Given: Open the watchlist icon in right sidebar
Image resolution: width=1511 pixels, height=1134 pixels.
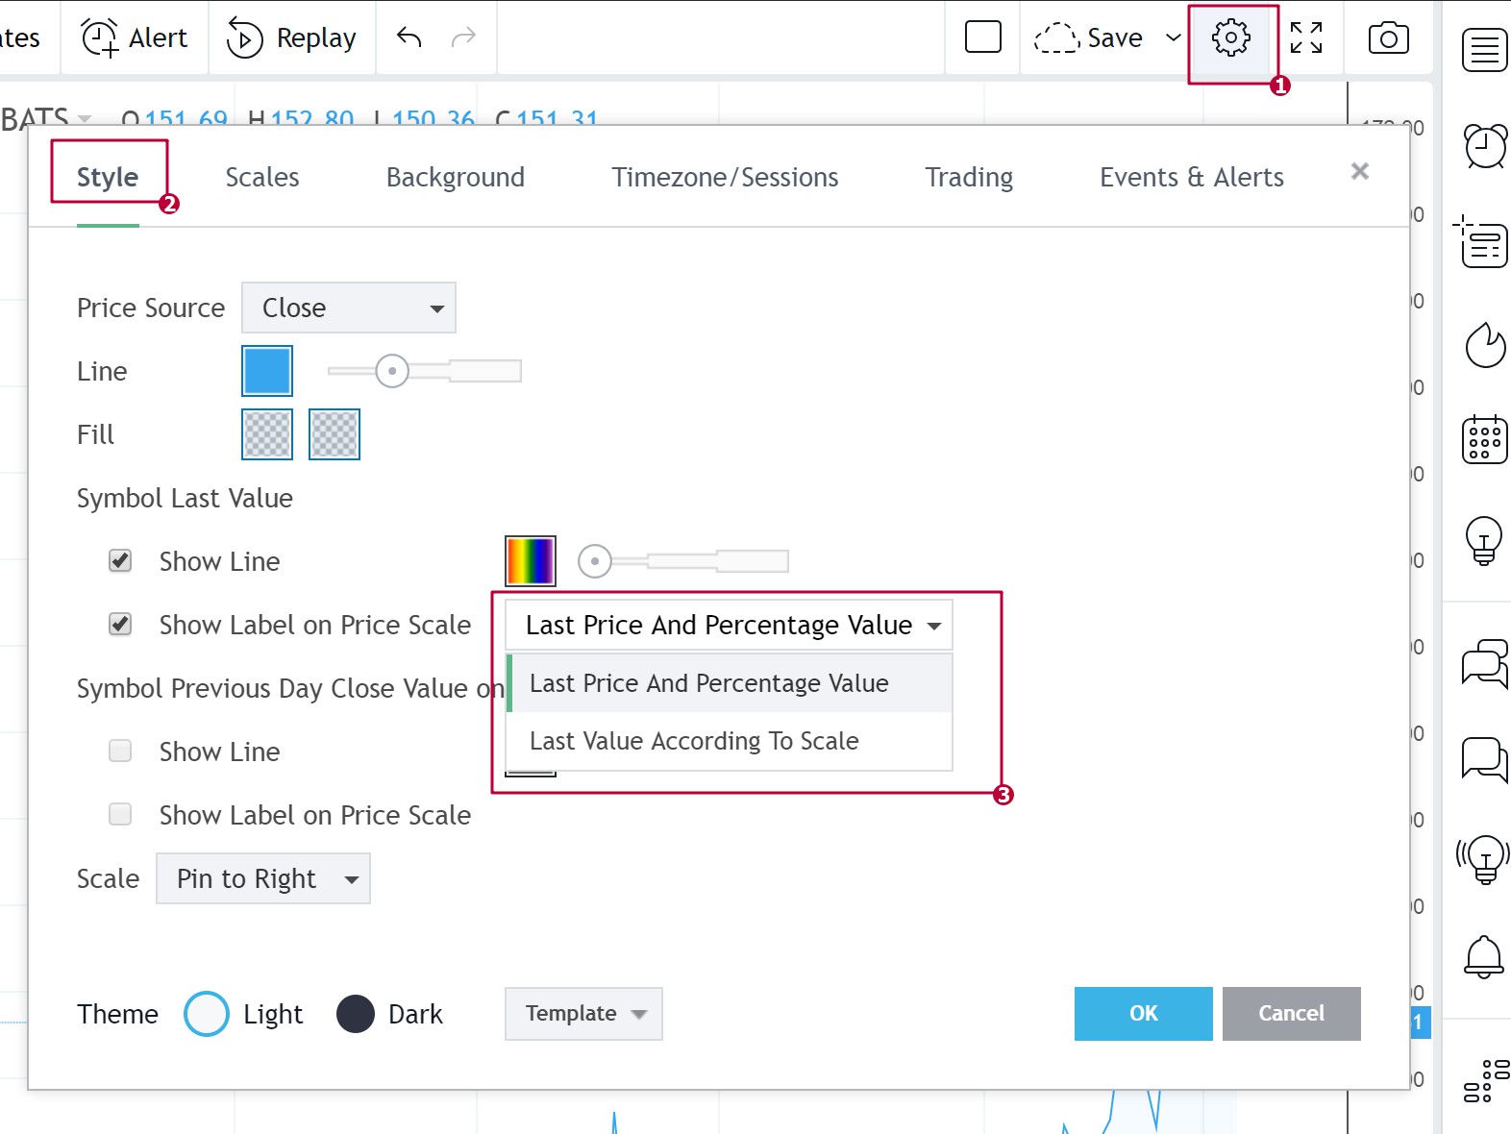Looking at the screenshot, I should coord(1485,50).
